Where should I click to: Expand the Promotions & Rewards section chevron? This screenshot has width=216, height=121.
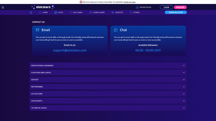(184, 65)
